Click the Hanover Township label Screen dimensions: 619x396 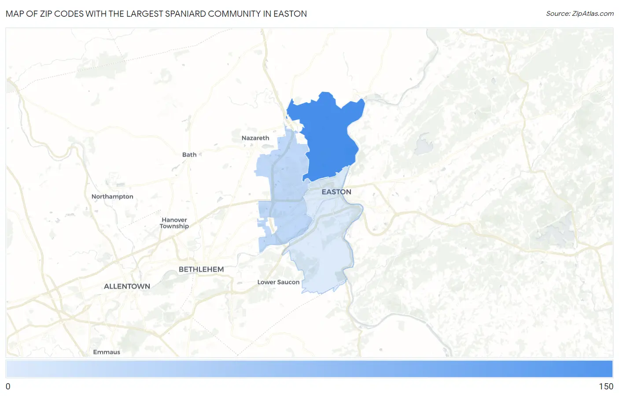(x=174, y=223)
